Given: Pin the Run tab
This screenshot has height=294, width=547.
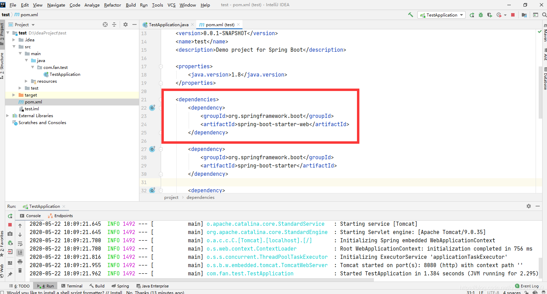Looking at the screenshot, I should tap(10, 274).
